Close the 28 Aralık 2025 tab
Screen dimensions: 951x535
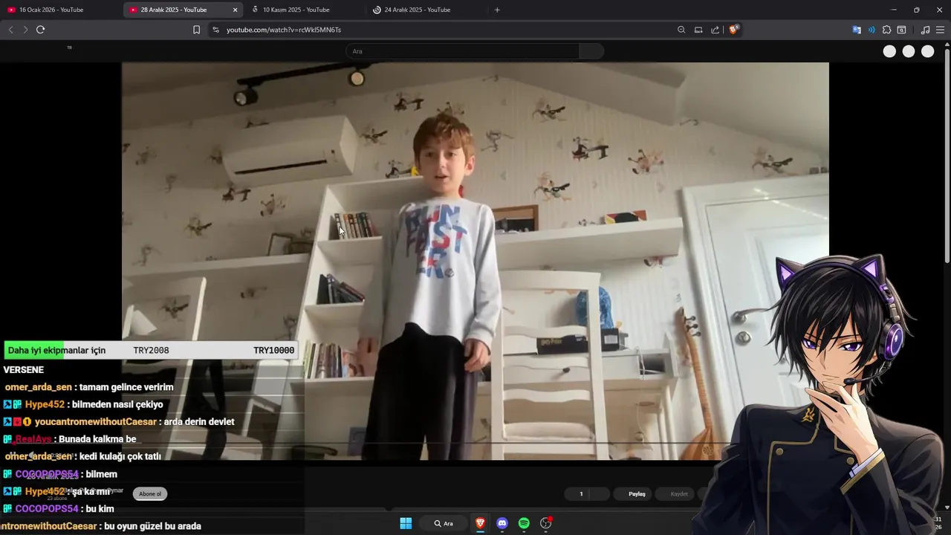[x=236, y=10]
